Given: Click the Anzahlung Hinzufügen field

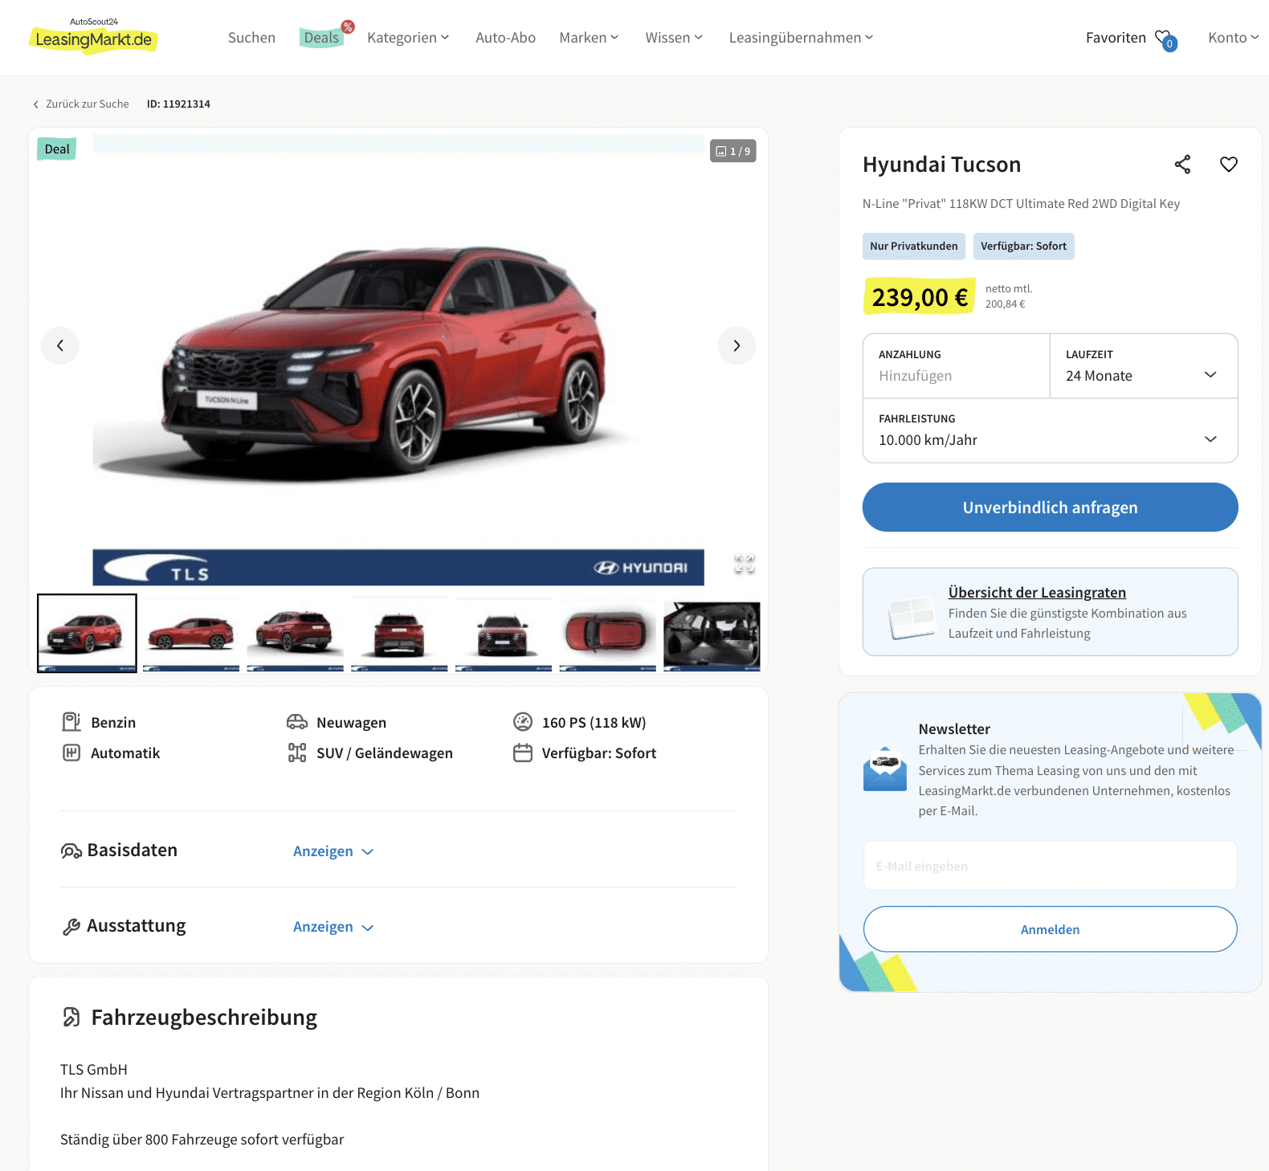Looking at the screenshot, I should click(x=956, y=366).
